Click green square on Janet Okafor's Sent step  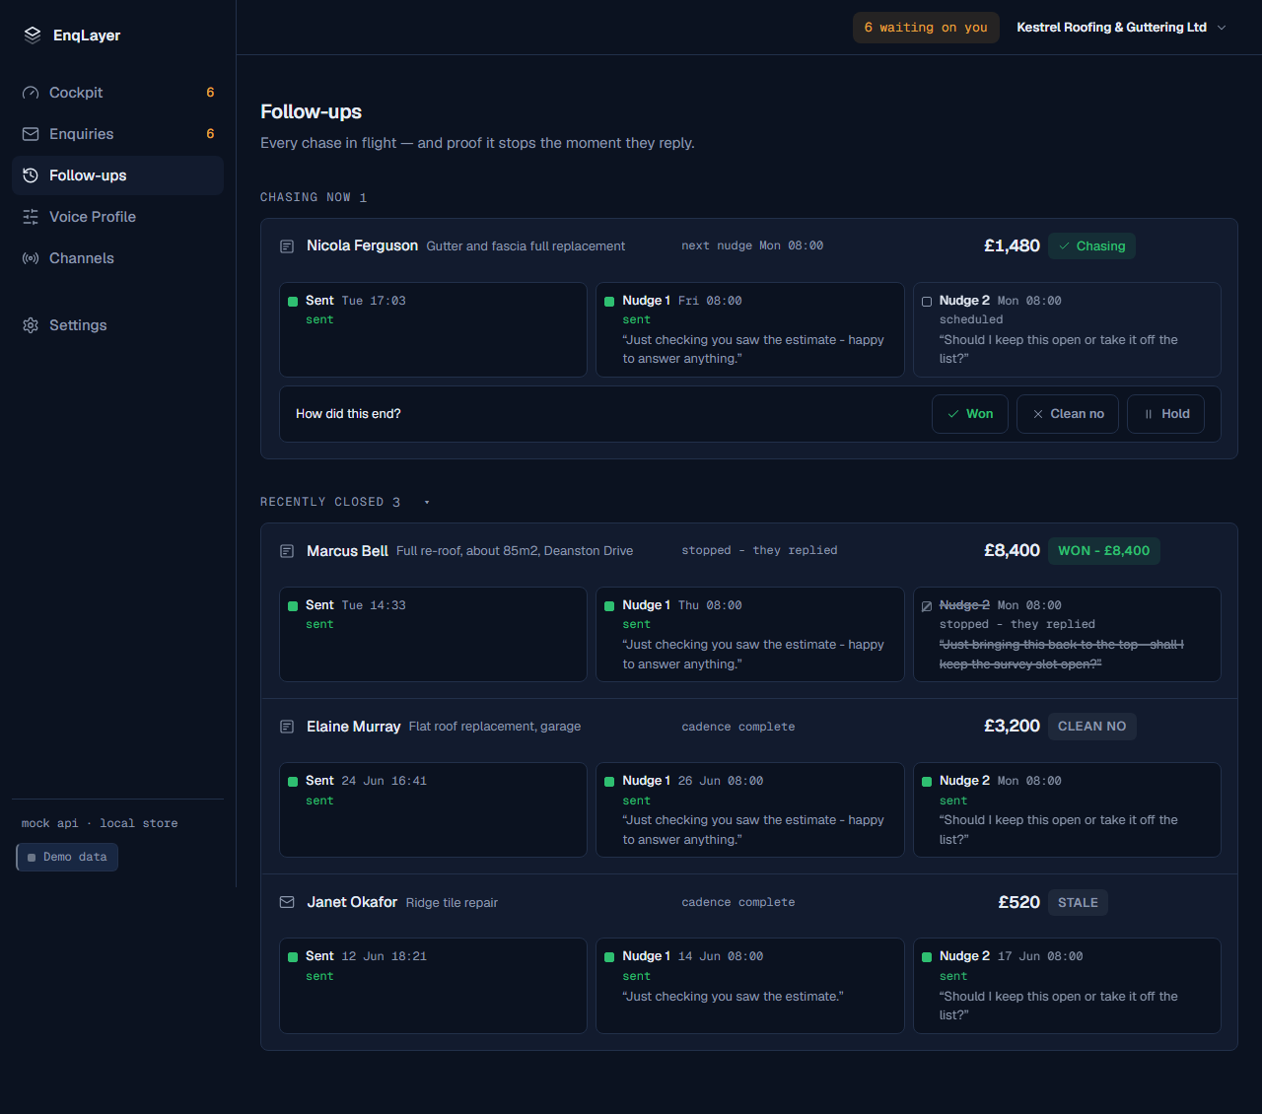pyautogui.click(x=293, y=957)
